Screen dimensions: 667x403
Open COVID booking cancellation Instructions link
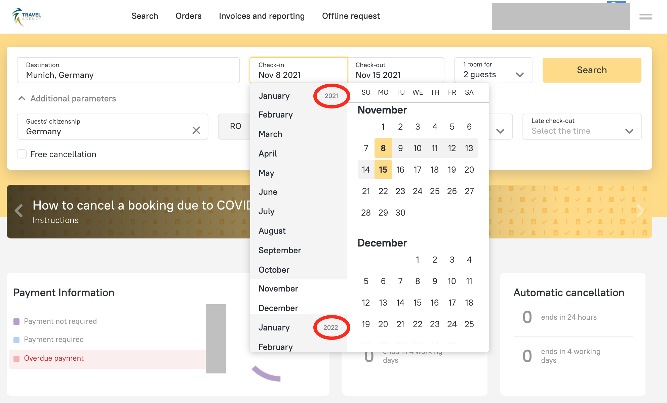[55, 220]
